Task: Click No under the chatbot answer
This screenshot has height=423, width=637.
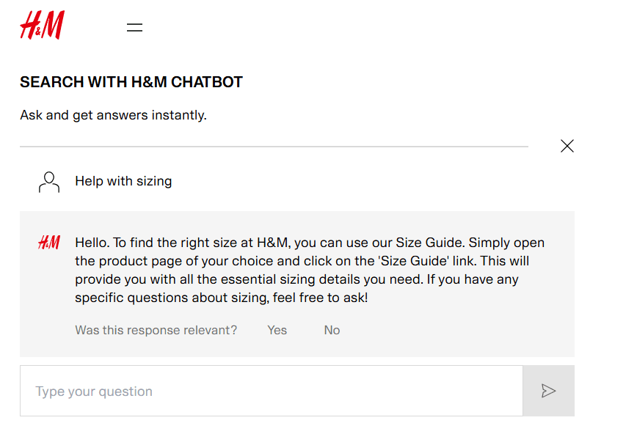Action: pos(332,330)
